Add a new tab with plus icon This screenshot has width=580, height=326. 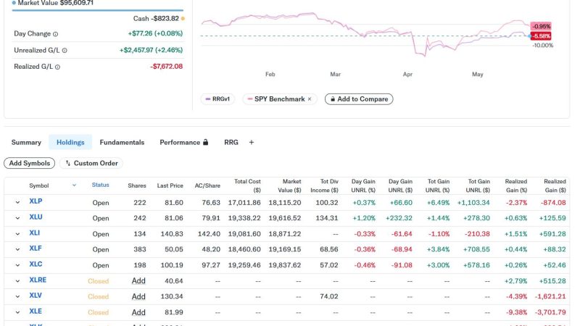click(252, 142)
